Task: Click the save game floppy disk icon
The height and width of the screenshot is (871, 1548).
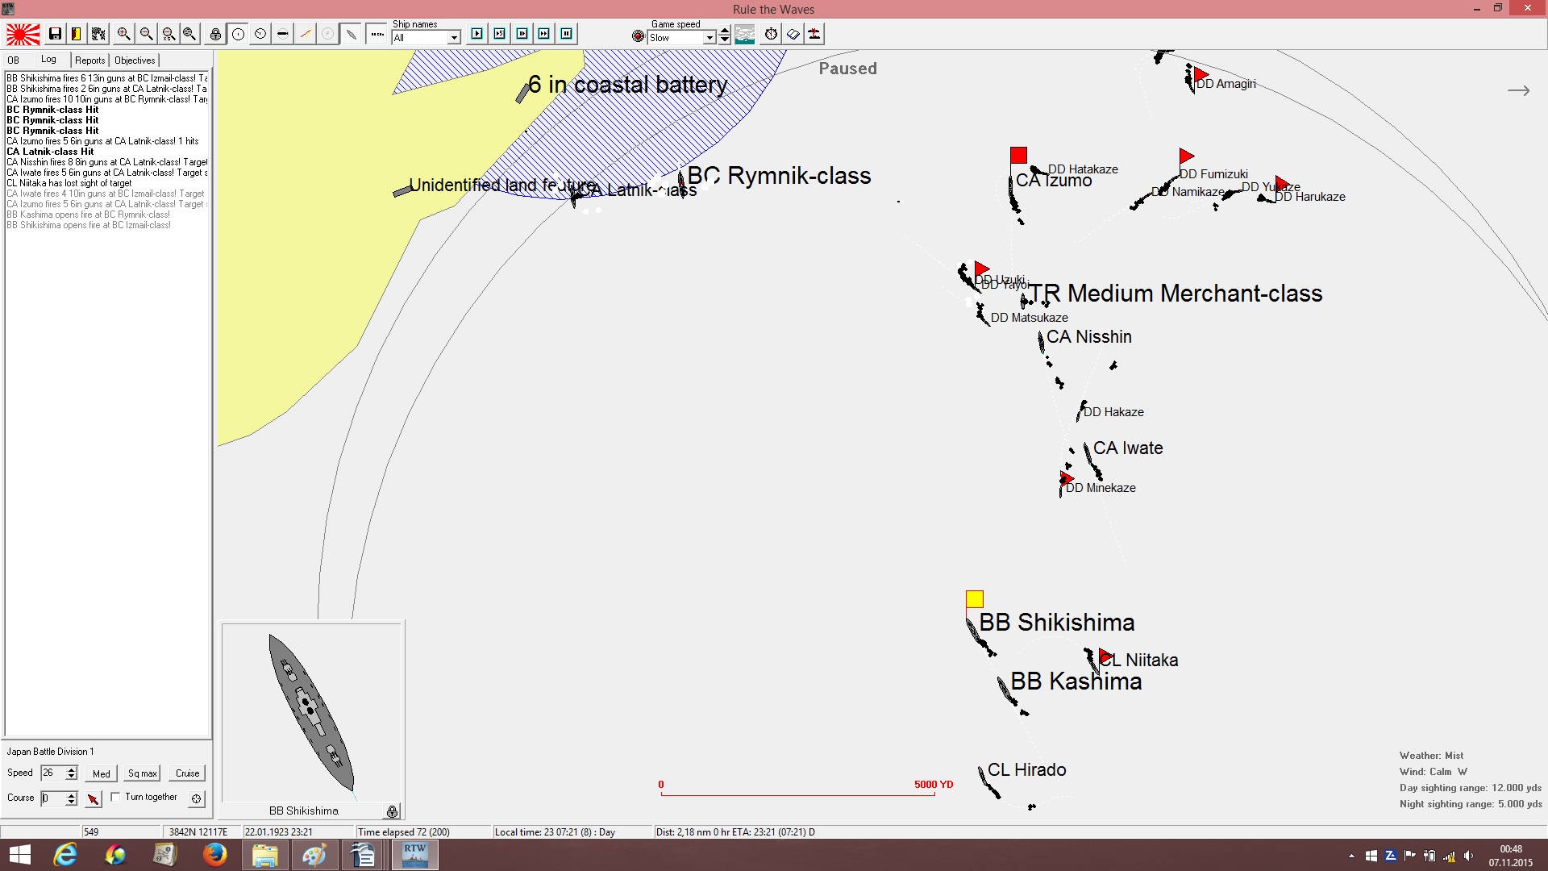Action: pos(55,34)
